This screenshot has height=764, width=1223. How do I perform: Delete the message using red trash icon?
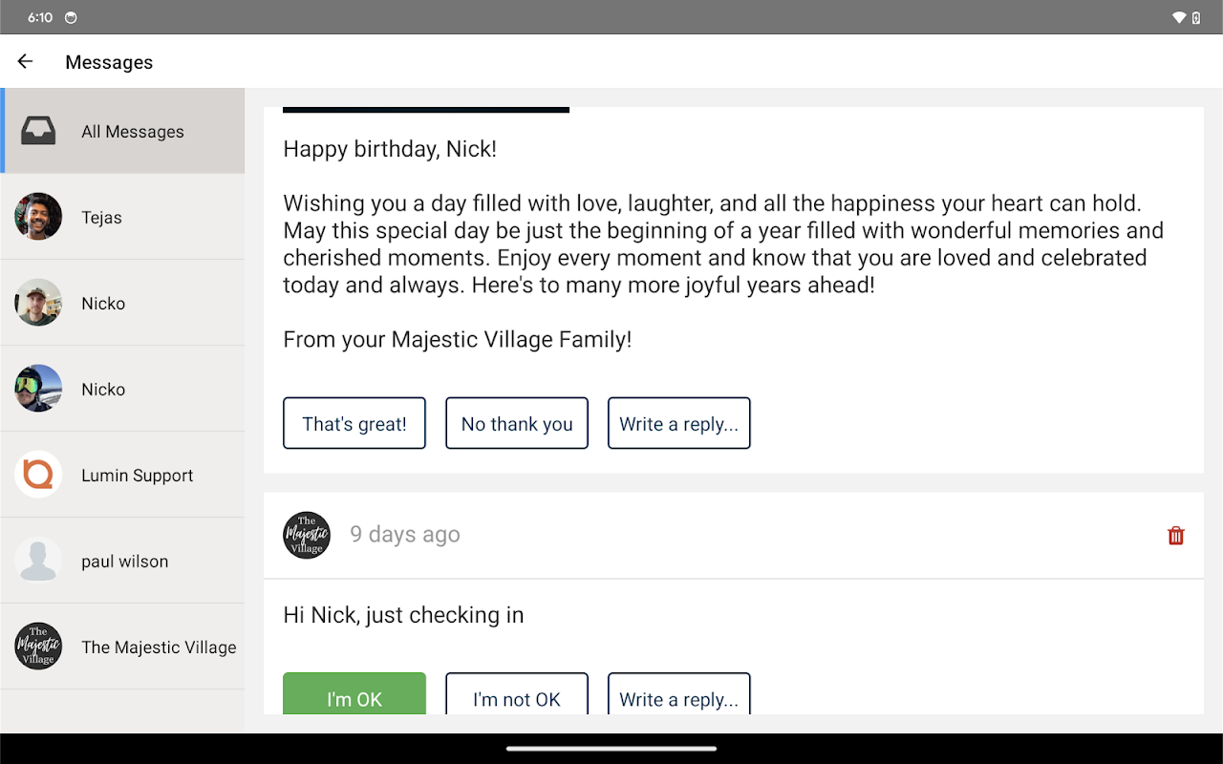(x=1176, y=536)
